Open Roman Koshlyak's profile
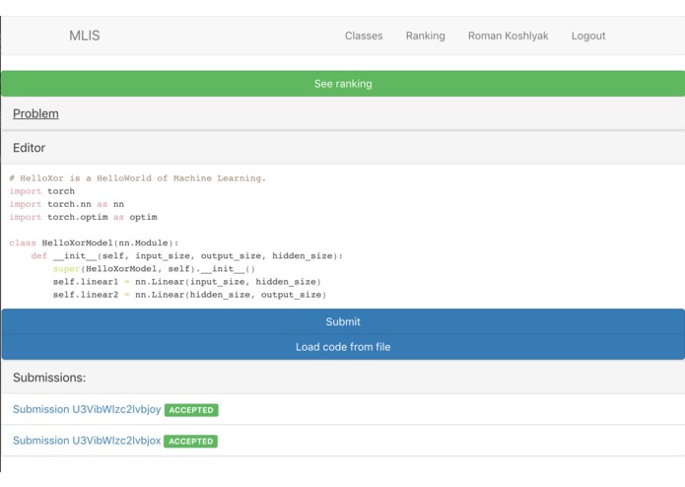The image size is (685, 487). click(508, 35)
